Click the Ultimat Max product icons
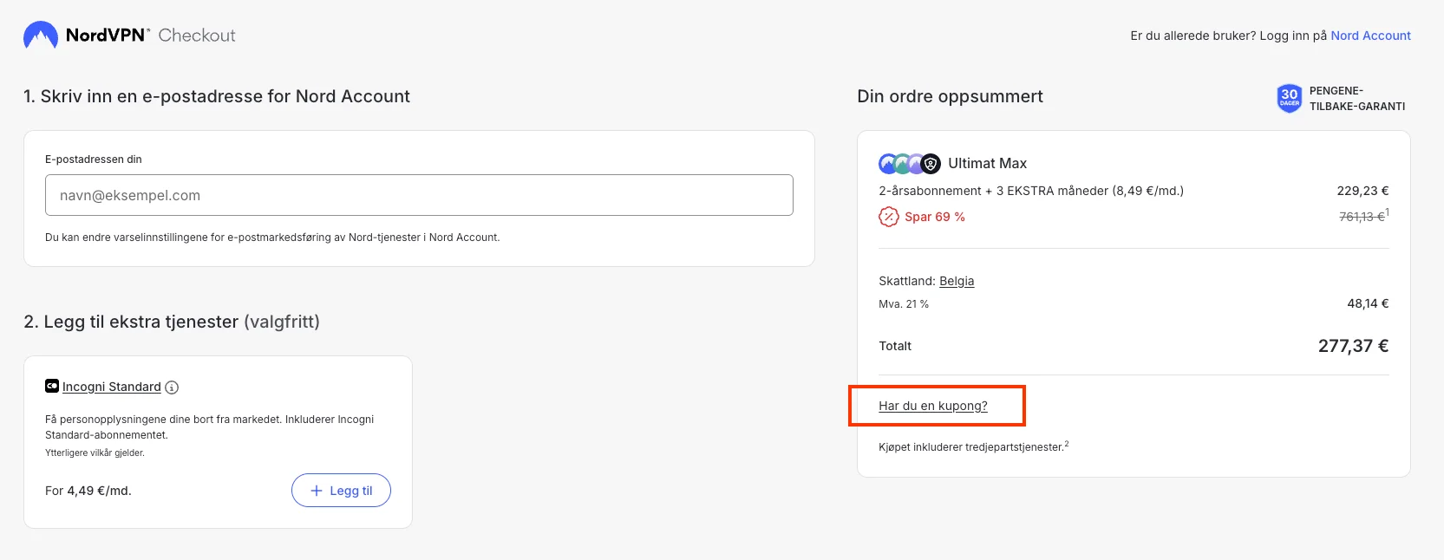This screenshot has height=560, width=1444. pyautogui.click(x=910, y=163)
